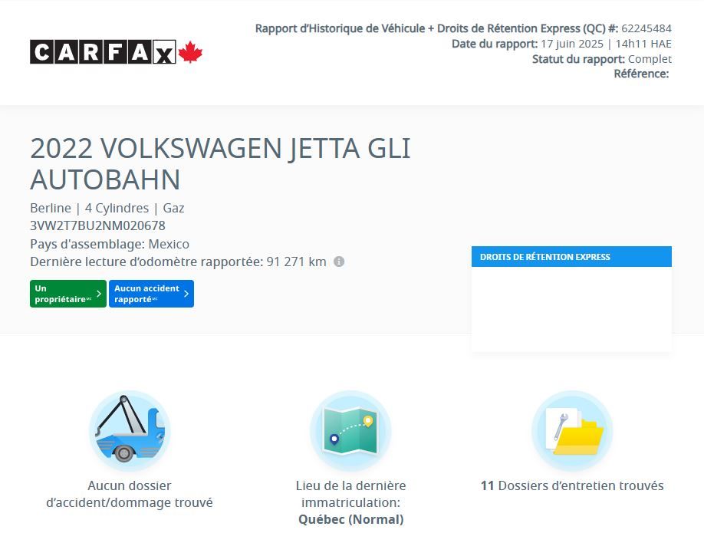704x533 pixels.
Task: Click Pays d'assemblage Mexico text
Action: 110,244
